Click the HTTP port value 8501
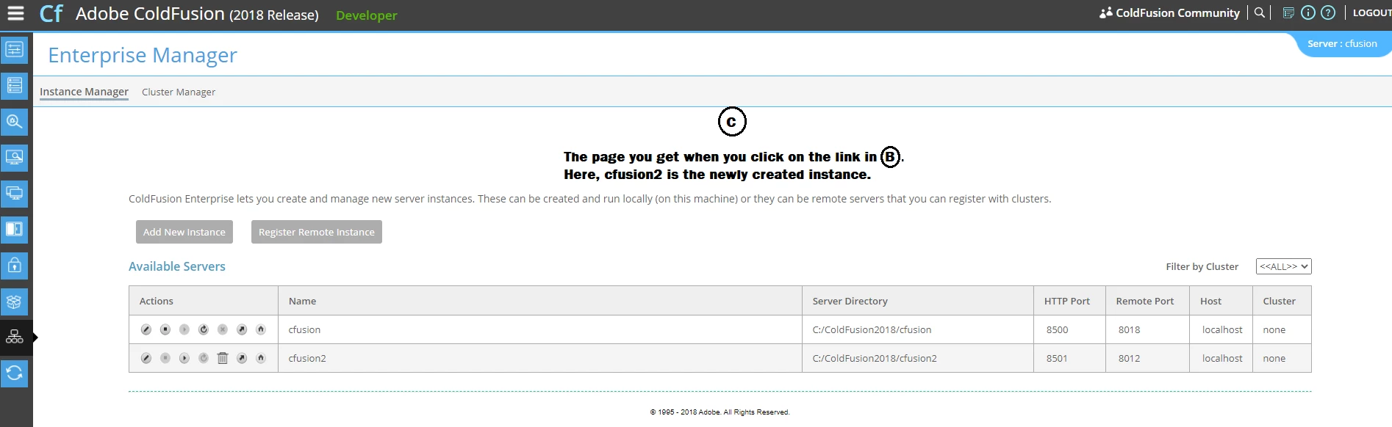 (1057, 358)
